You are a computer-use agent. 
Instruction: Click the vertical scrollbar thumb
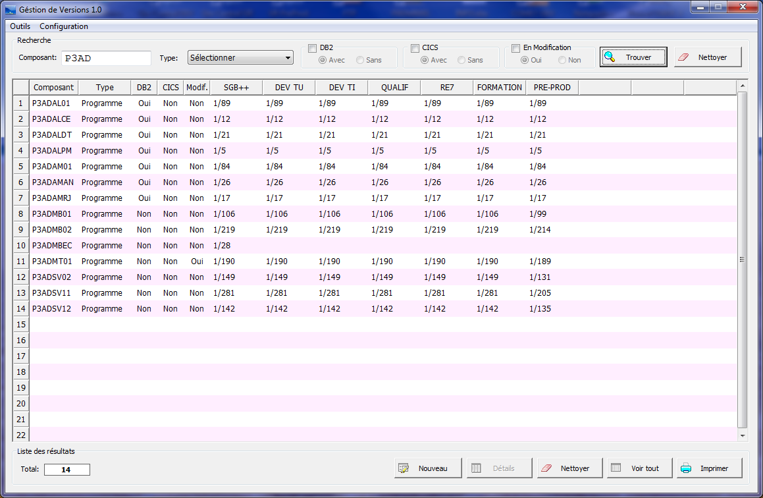coord(743,260)
